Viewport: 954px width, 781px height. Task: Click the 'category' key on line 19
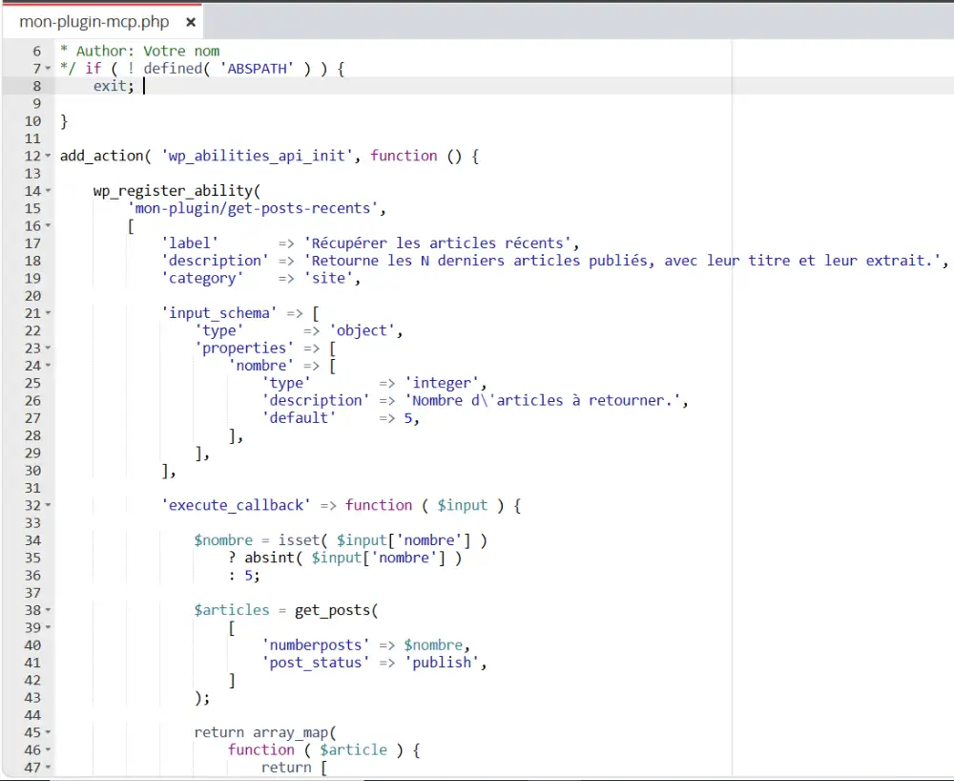coord(202,278)
